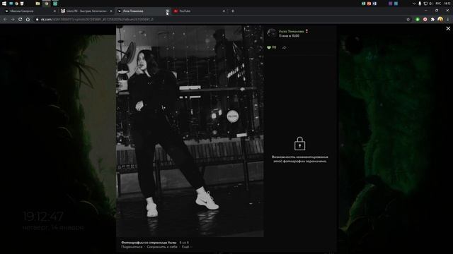Open the extensions puzzle menu
Screen dimensions: 453x254
tap(432, 19)
